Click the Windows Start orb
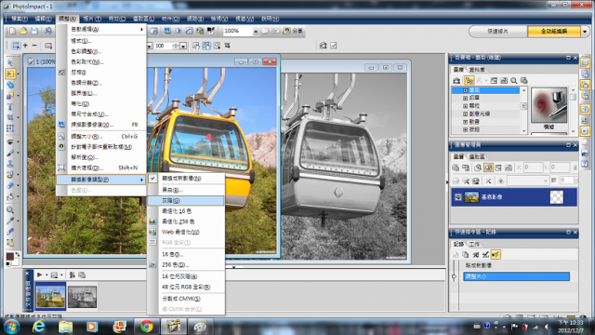 click(11, 327)
